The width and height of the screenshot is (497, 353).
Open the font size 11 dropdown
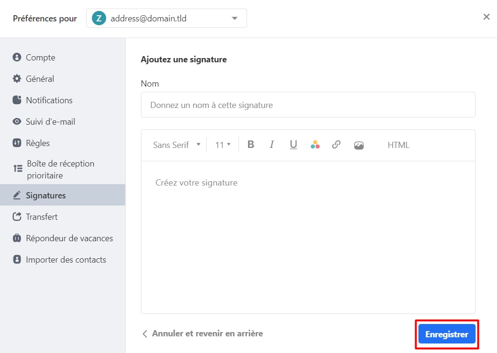(x=222, y=145)
